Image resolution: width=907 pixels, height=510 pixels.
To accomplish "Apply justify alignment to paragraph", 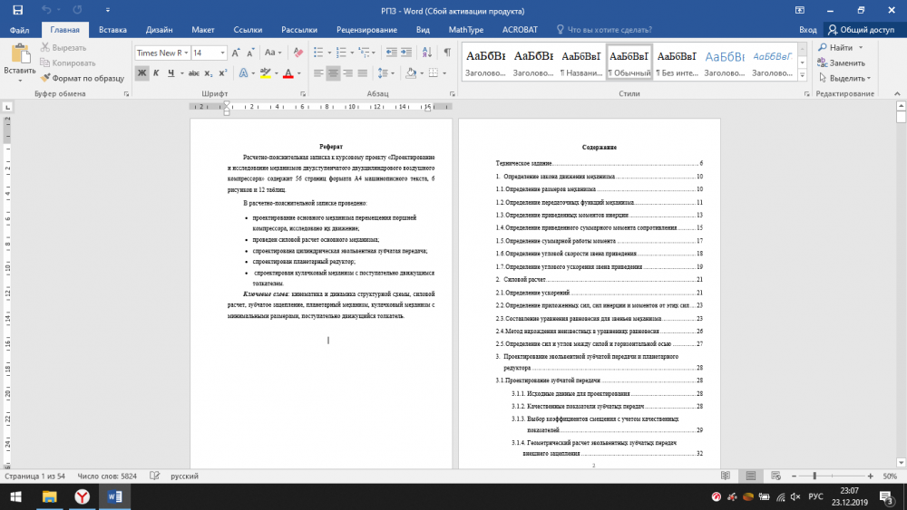I will (363, 73).
